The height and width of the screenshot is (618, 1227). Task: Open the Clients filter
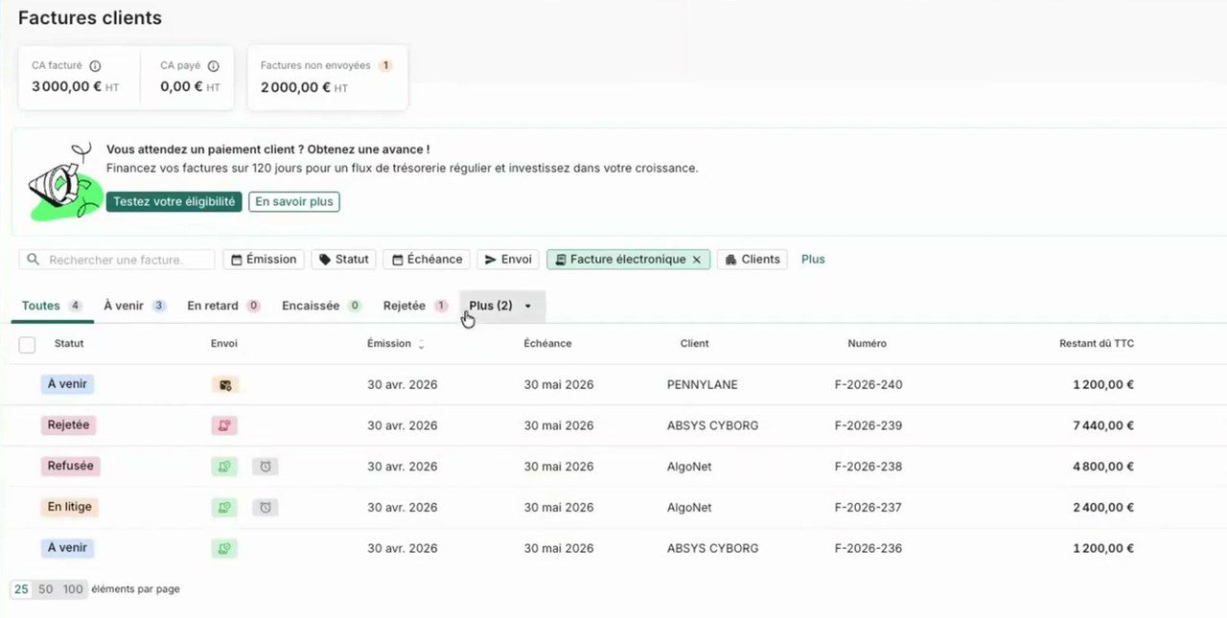point(752,260)
